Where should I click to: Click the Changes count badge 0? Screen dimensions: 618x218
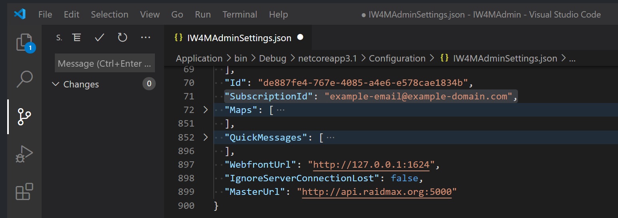[149, 84]
